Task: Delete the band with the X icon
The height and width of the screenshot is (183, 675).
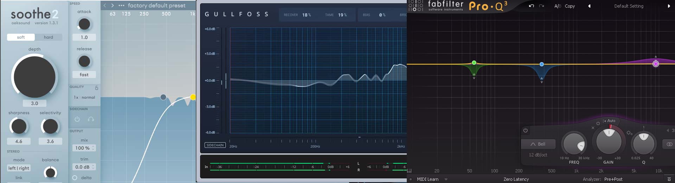Action: click(x=593, y=128)
